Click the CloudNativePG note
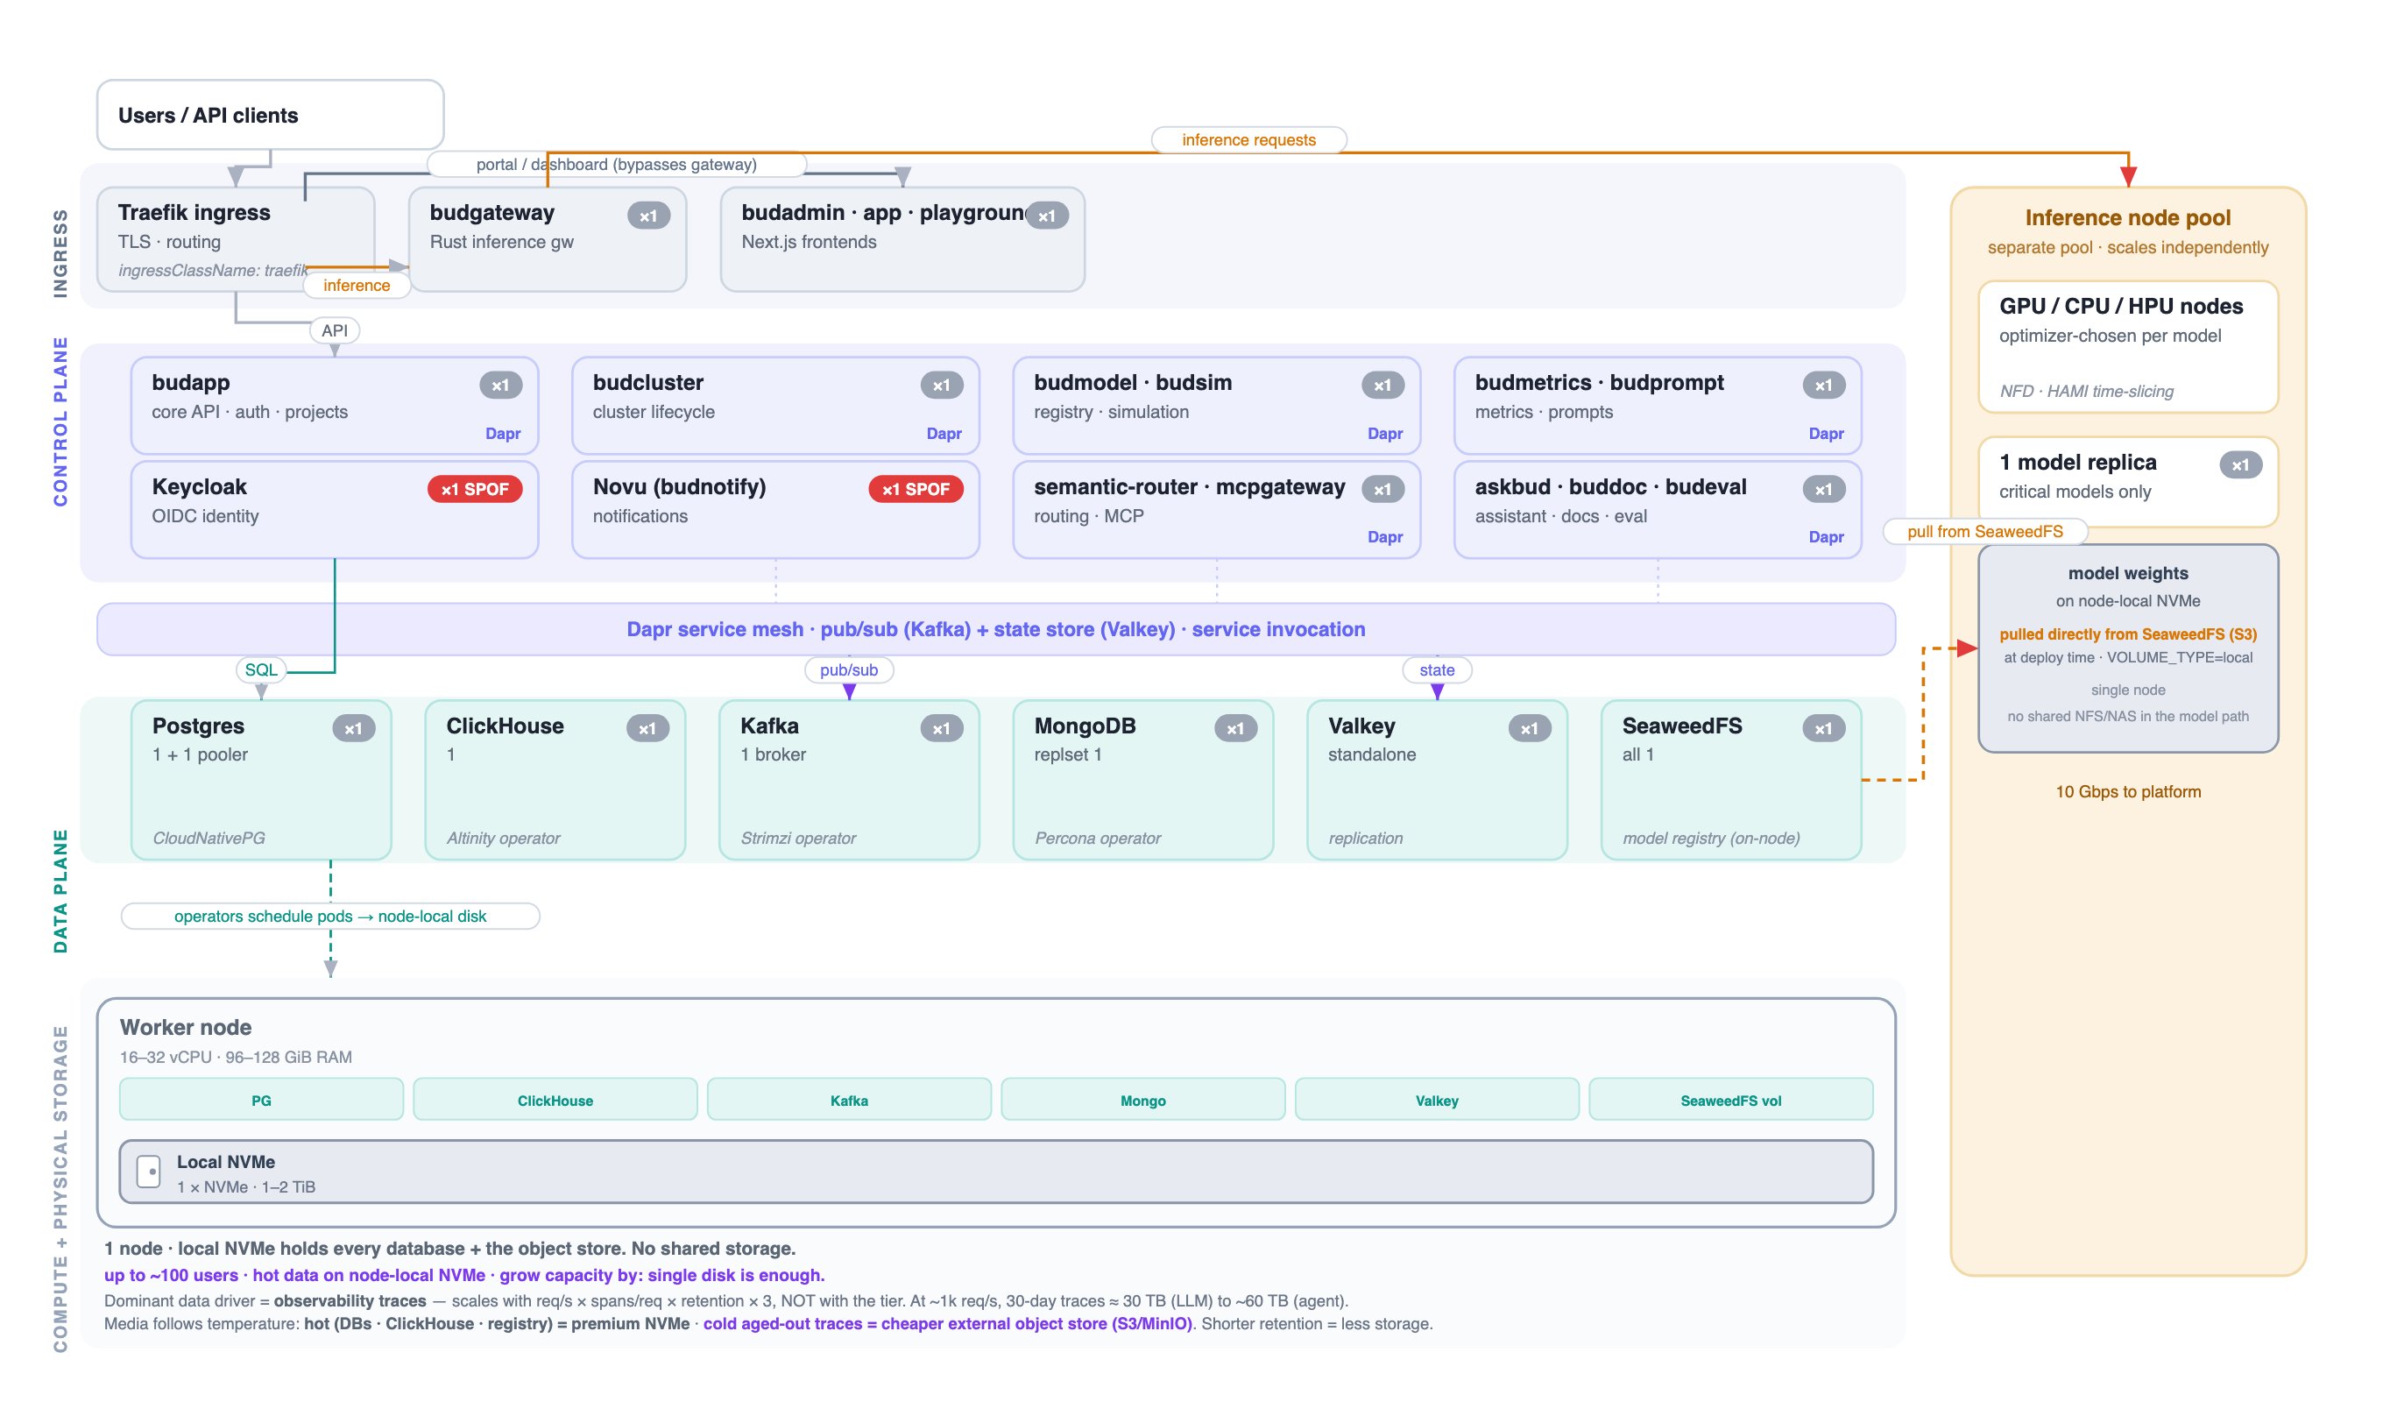Screen dimensions: 2383x1402 point(209,839)
